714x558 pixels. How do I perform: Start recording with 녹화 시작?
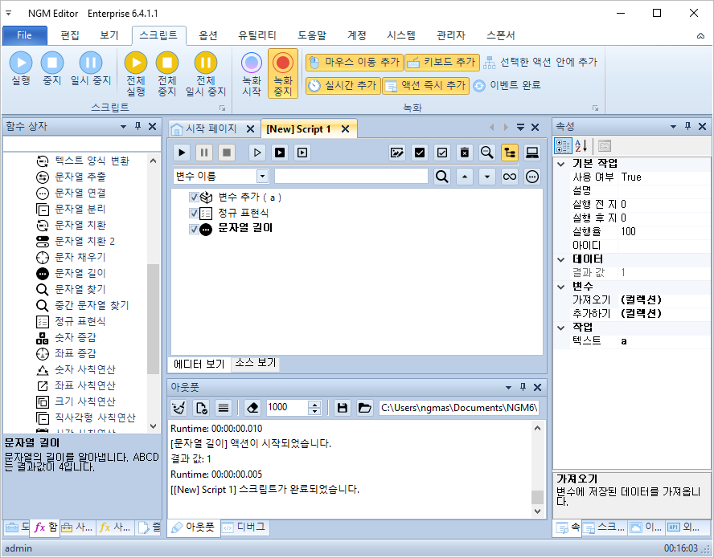tap(252, 74)
